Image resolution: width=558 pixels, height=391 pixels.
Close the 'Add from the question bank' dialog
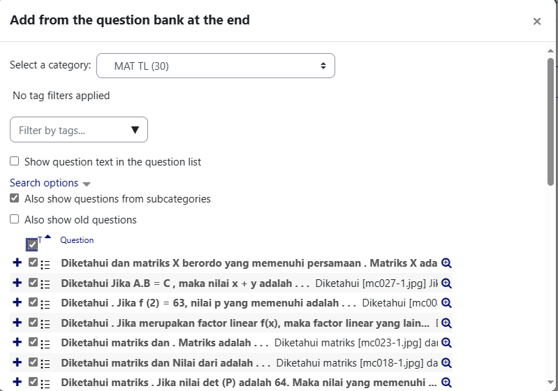click(537, 22)
